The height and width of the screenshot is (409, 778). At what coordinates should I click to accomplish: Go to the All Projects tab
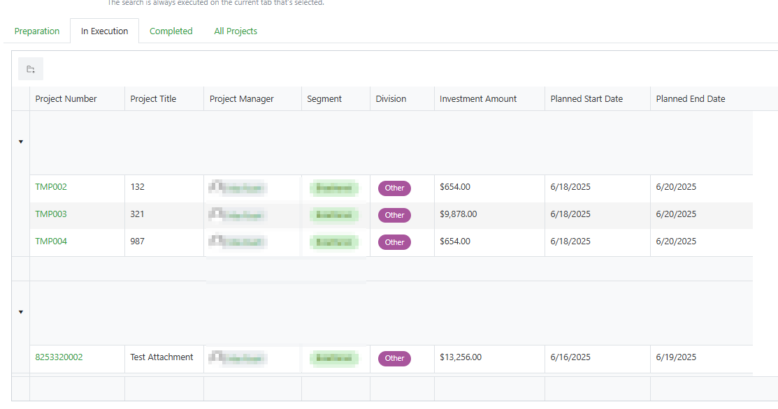(236, 31)
